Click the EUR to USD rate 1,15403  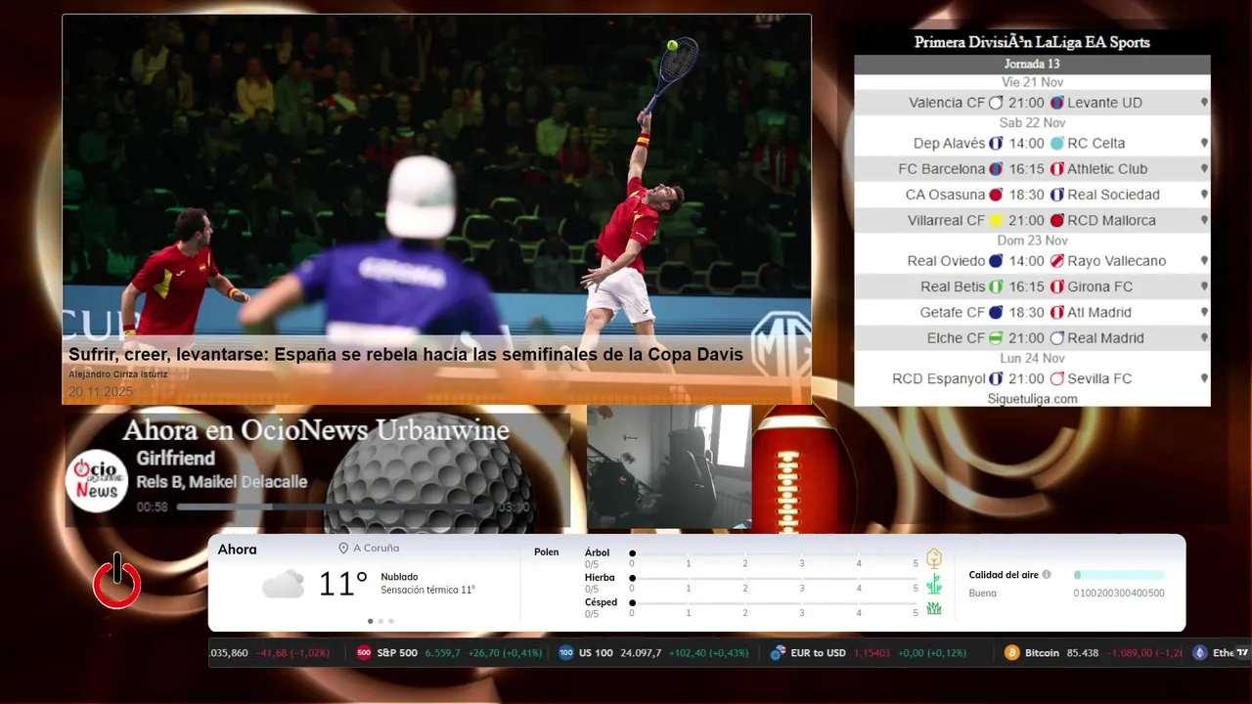(x=872, y=653)
